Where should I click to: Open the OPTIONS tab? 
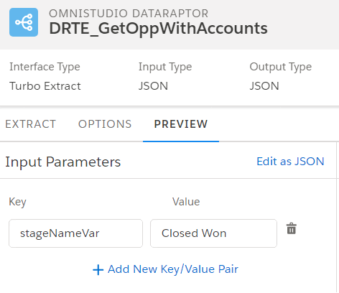point(105,124)
